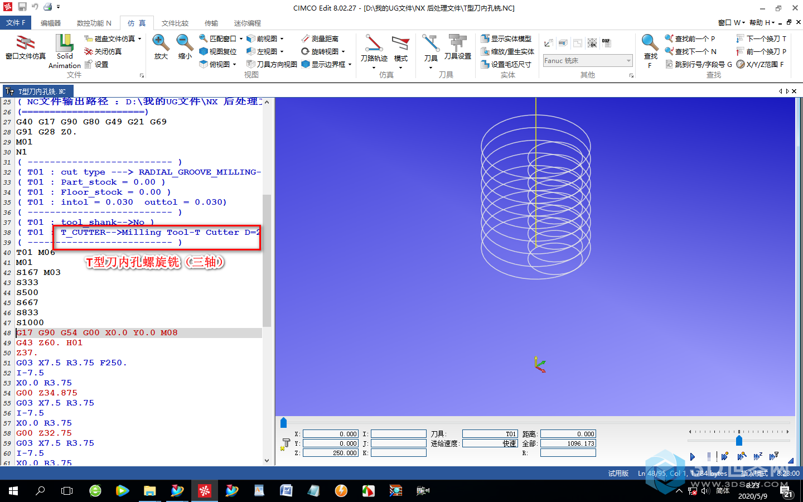Screen dimensions: 803x502
Task: Select 视图复位 reset view
Action: (x=218, y=51)
